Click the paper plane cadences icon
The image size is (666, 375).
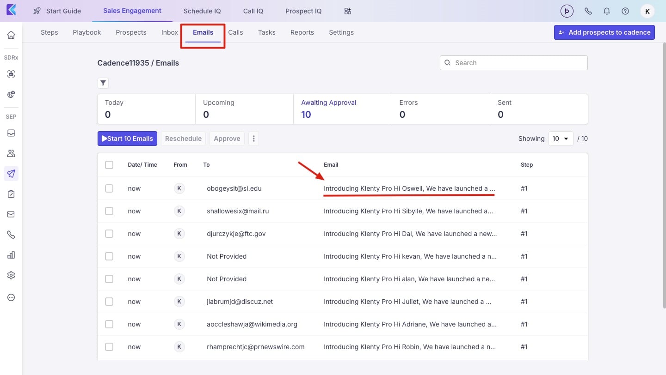(11, 174)
